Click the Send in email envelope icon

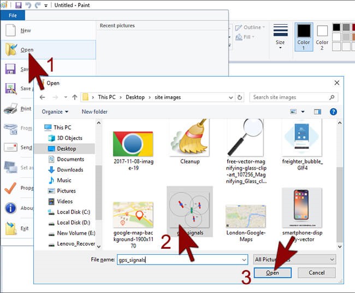[10, 148]
